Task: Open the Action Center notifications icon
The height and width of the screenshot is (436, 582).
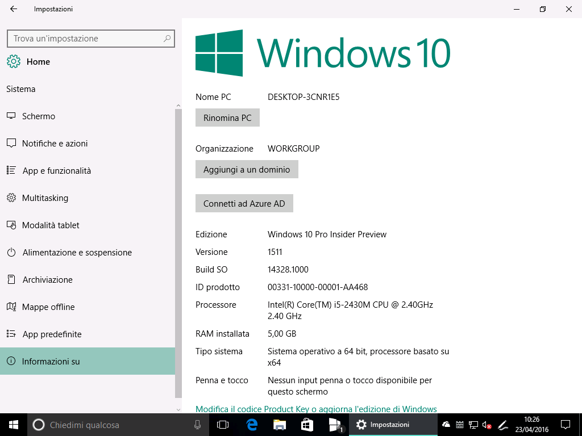Action: (x=566, y=425)
